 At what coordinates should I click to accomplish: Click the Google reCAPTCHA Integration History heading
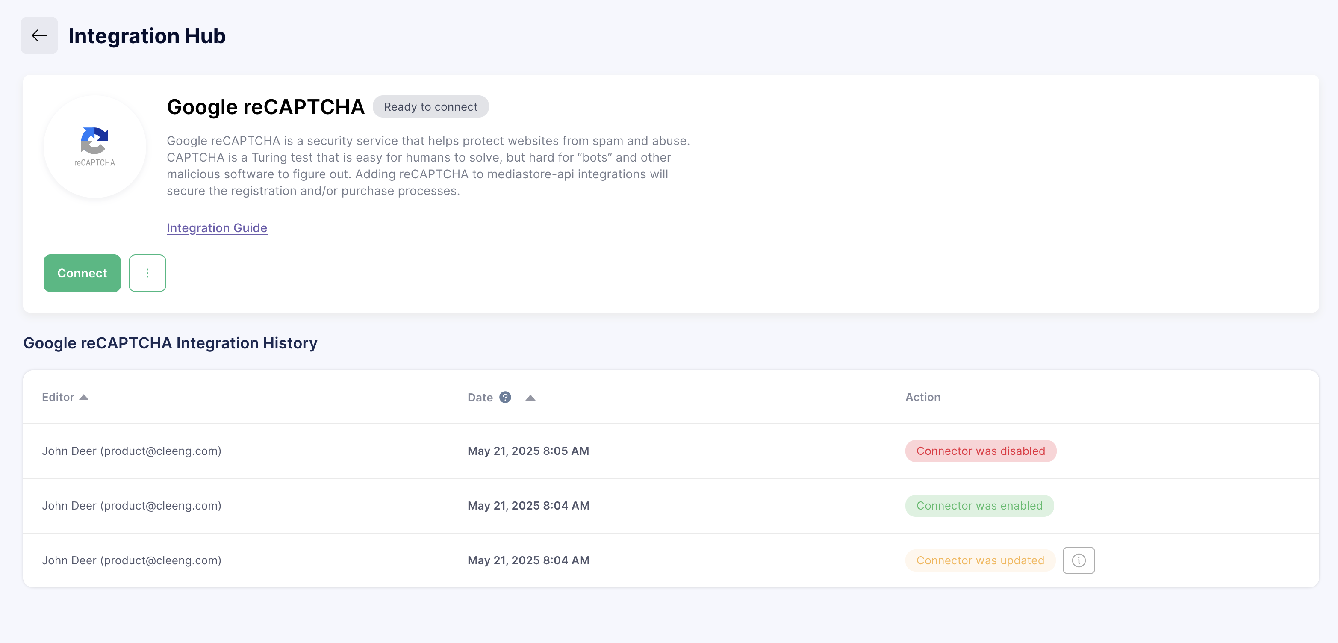[171, 343]
